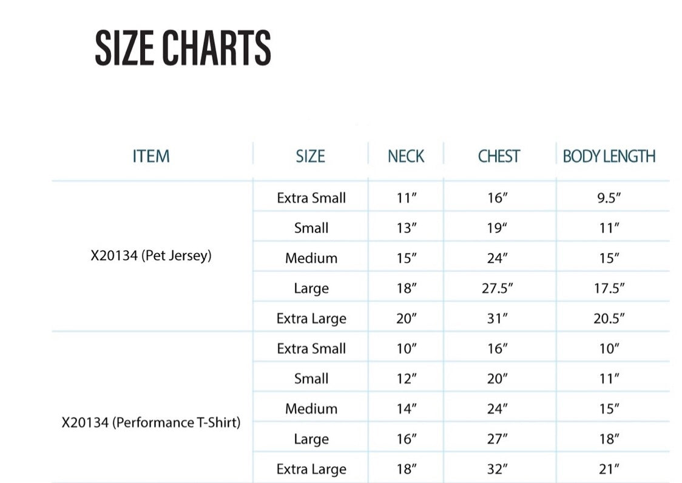Click the 17.5″ body length value
682x483 pixels.
point(609,288)
